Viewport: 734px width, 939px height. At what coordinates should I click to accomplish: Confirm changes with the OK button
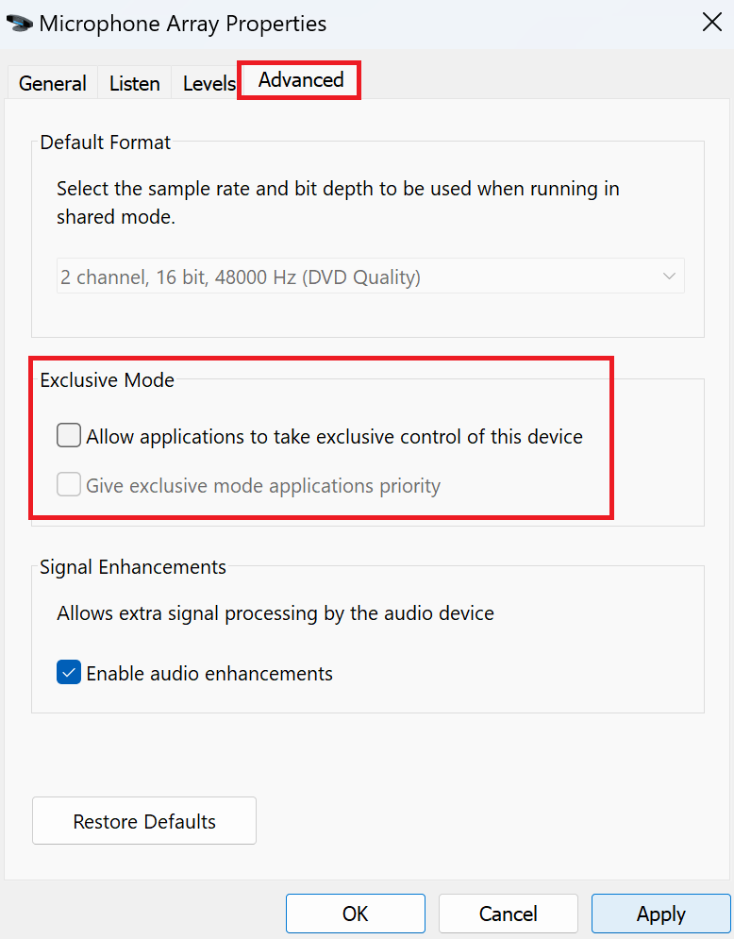[x=355, y=913]
